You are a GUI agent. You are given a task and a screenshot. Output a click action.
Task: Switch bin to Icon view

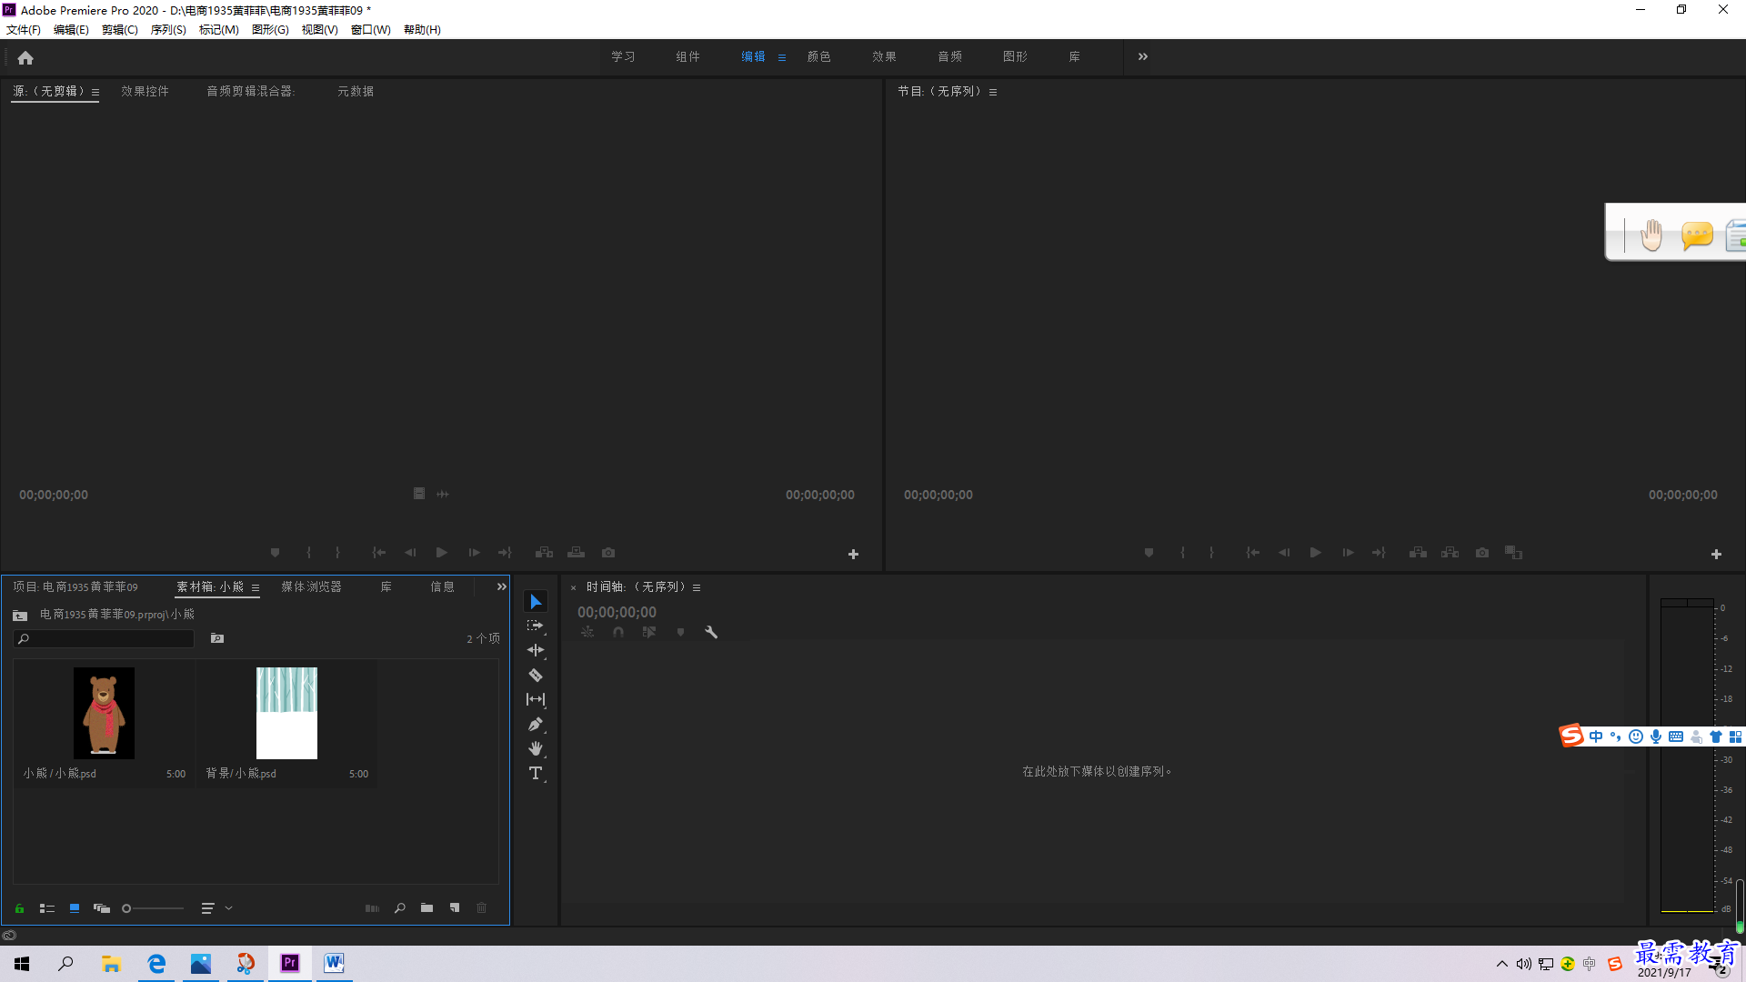pos(75,908)
